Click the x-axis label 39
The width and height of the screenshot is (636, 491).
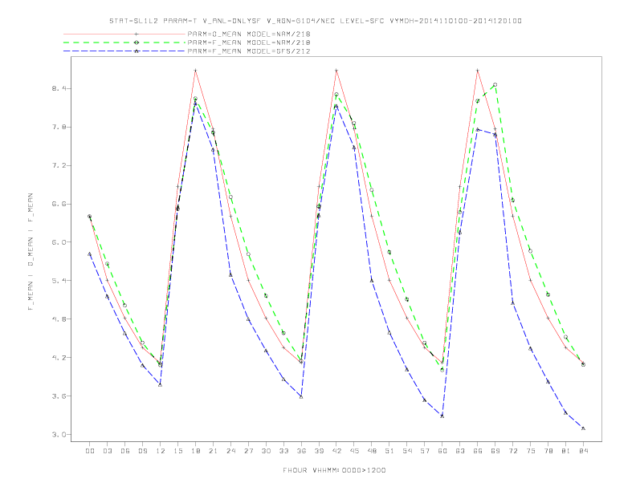tap(319, 451)
